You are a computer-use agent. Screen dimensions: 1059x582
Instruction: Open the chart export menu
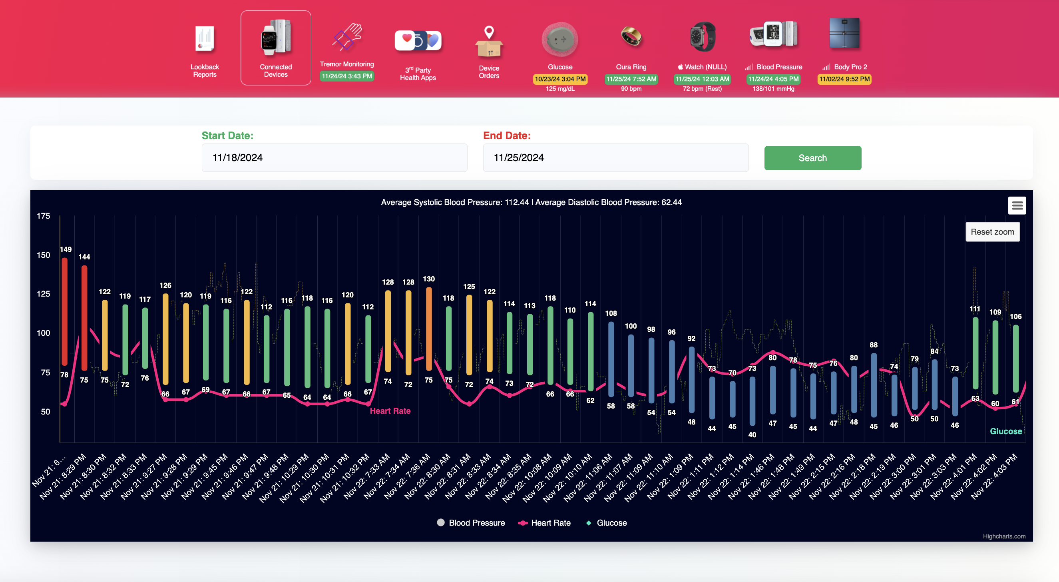1017,205
